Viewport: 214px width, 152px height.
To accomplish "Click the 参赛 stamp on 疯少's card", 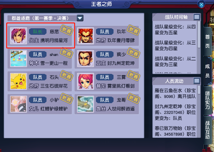I will (133, 53).
